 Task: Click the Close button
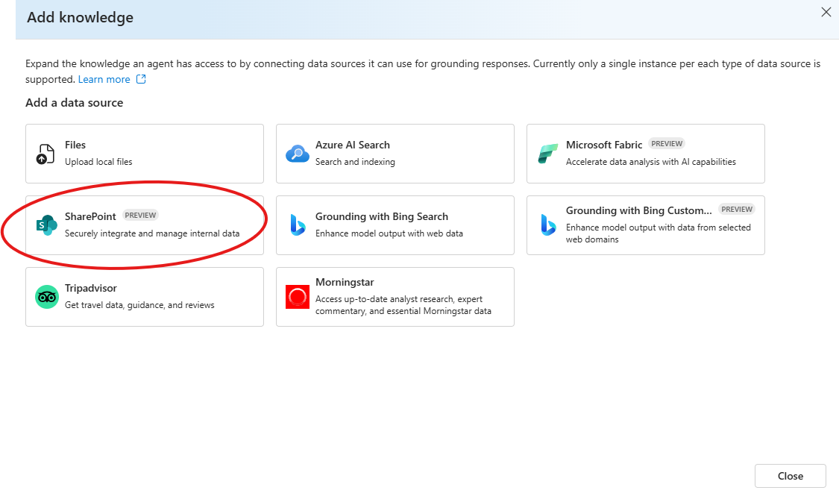(x=791, y=476)
